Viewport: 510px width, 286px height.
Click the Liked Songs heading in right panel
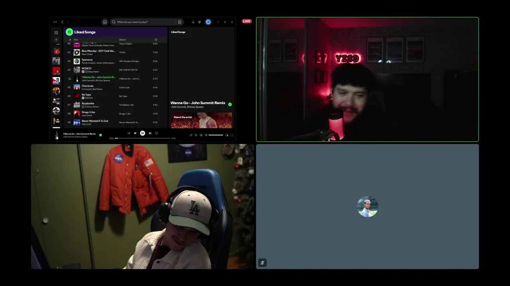pyautogui.click(x=178, y=32)
